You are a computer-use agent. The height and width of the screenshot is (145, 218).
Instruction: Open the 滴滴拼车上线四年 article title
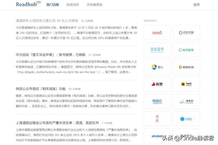click(47, 21)
